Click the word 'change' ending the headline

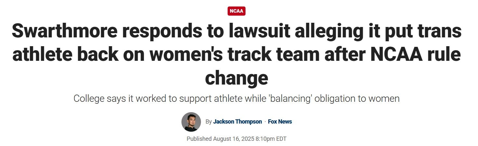236,78
